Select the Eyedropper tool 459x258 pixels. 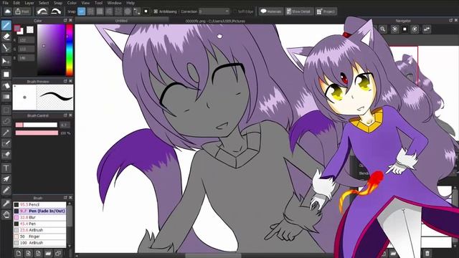pos(6,204)
